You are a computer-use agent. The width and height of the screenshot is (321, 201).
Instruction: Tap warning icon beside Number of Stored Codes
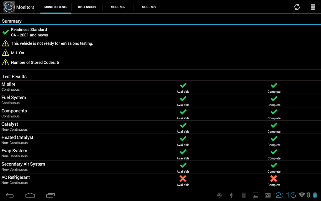click(6, 62)
